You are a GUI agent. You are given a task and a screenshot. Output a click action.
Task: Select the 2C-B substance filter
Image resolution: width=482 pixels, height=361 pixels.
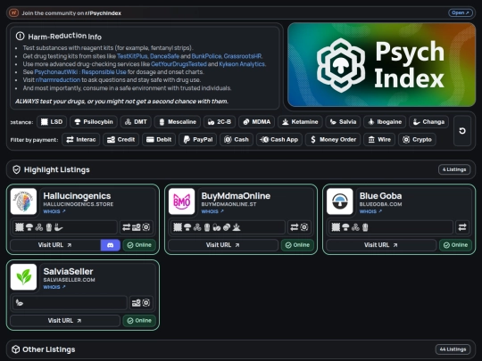[220, 122]
